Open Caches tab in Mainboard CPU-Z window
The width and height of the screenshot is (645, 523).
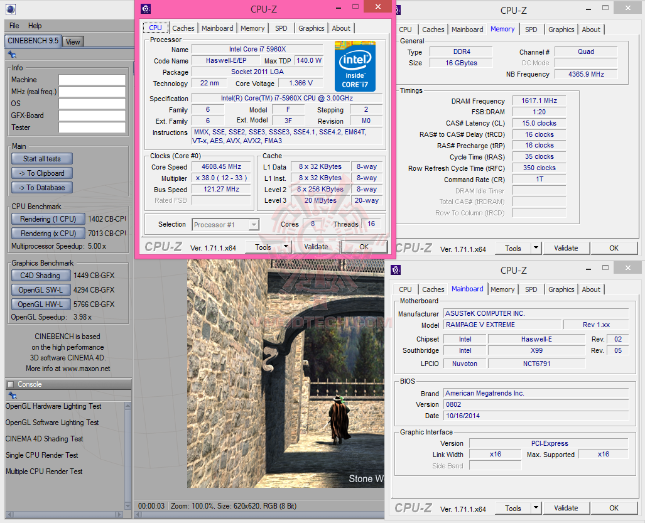tap(433, 289)
